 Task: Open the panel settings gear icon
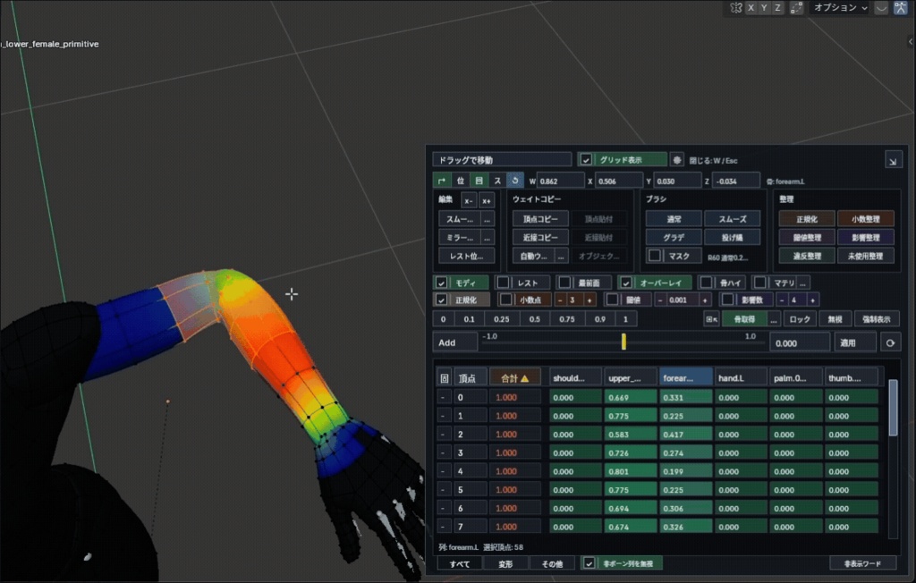click(x=676, y=160)
